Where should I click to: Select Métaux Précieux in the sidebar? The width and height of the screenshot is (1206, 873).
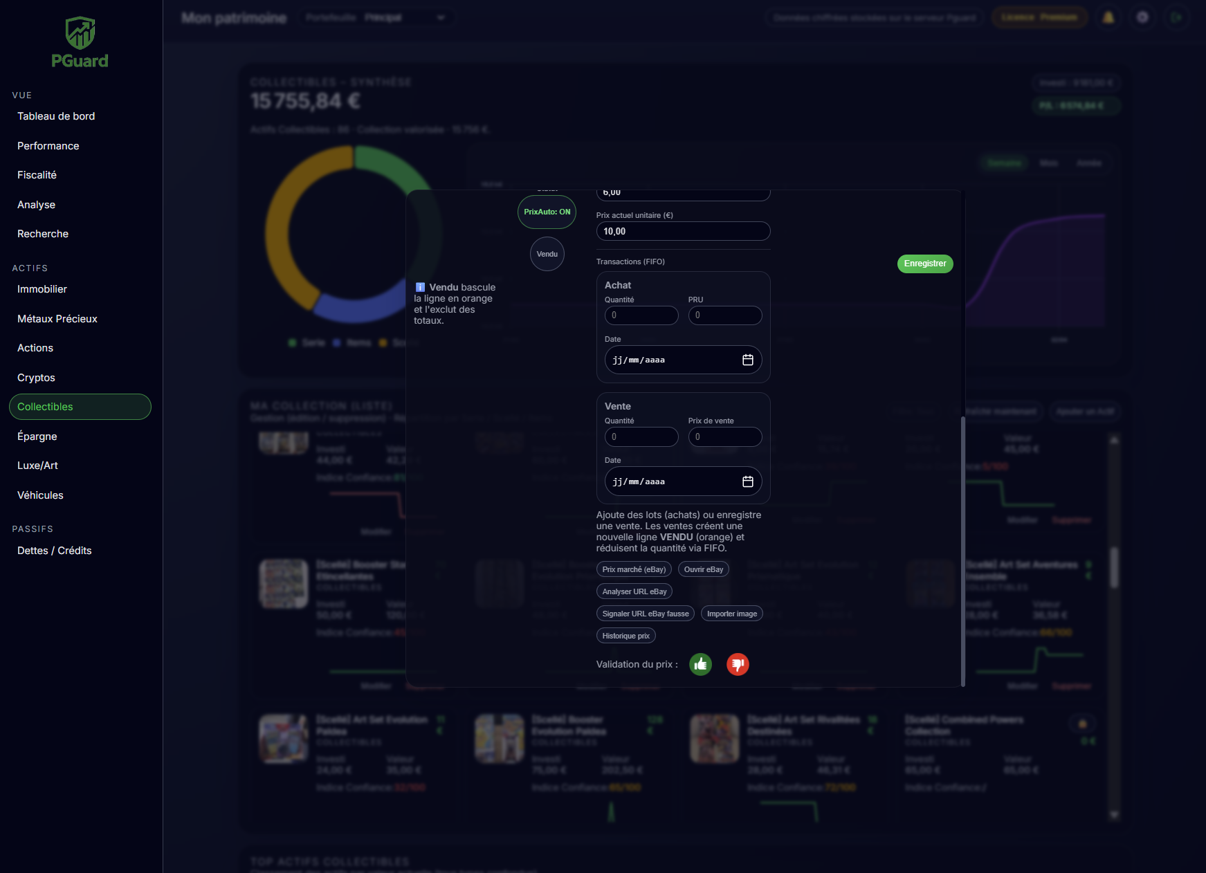pos(57,319)
